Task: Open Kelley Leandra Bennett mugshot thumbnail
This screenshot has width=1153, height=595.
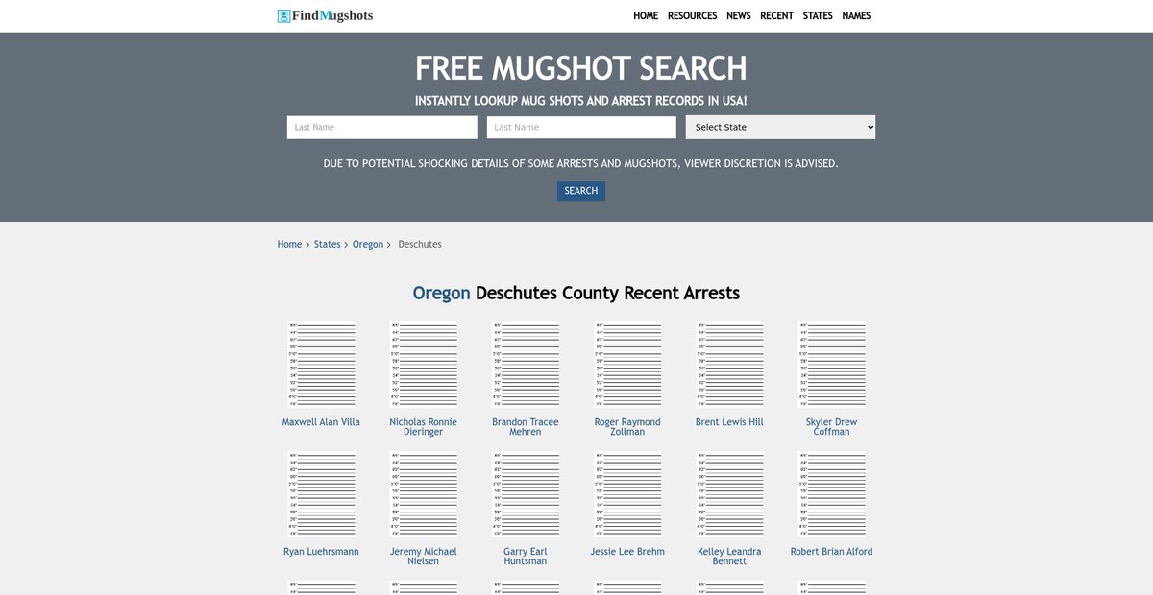Action: pyautogui.click(x=729, y=494)
